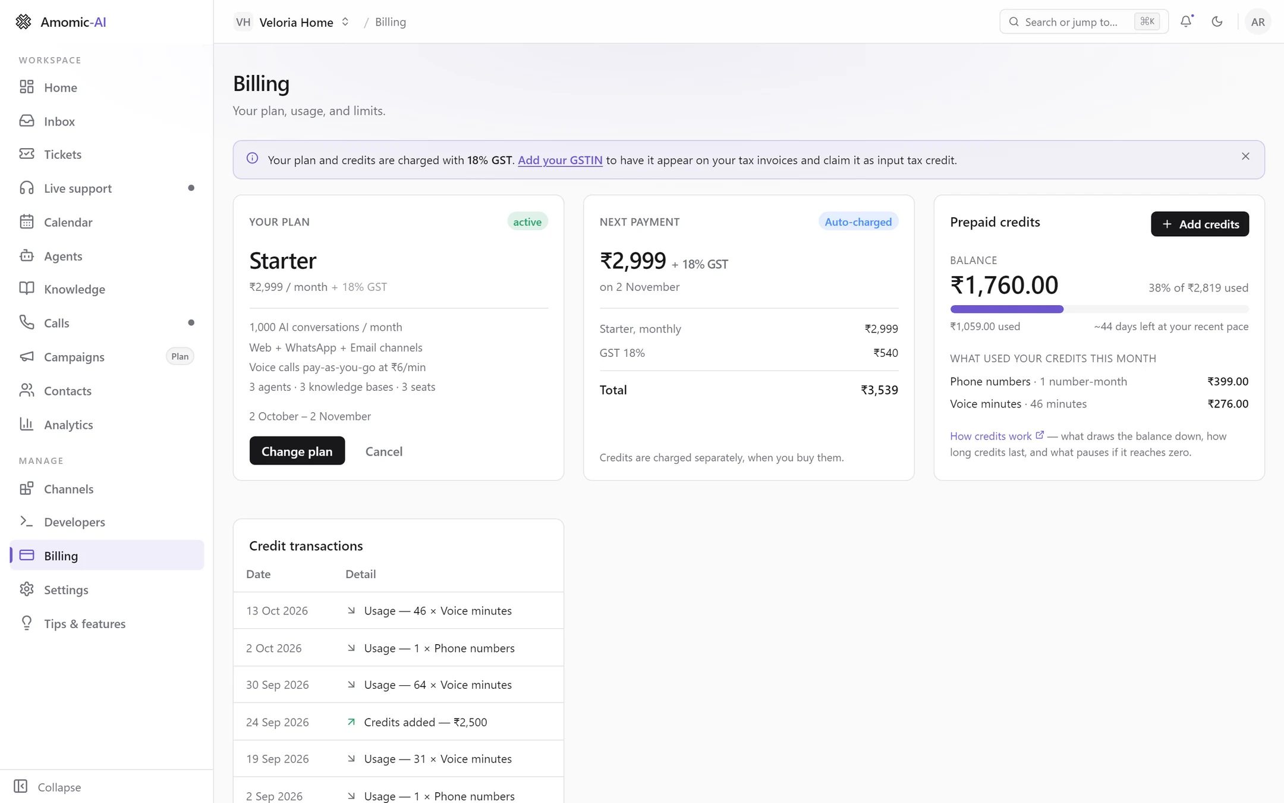Open Home via its sidebar icon
This screenshot has height=803, width=1284.
pos(27,87)
